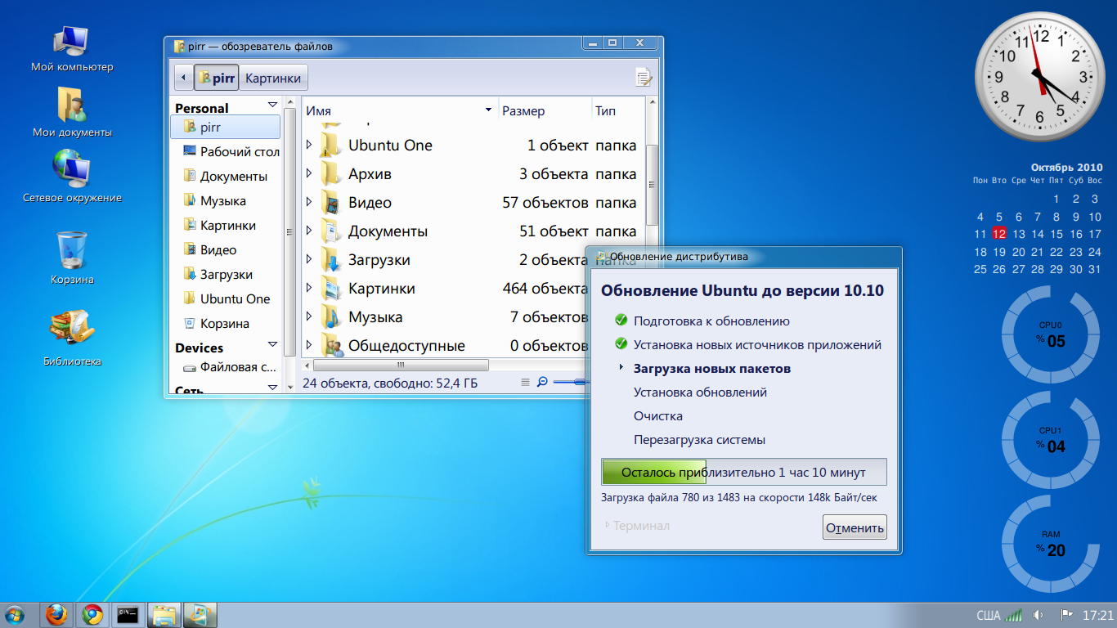The width and height of the screenshot is (1117, 628).
Task: Click the network signal tray icon
Action: click(1014, 615)
